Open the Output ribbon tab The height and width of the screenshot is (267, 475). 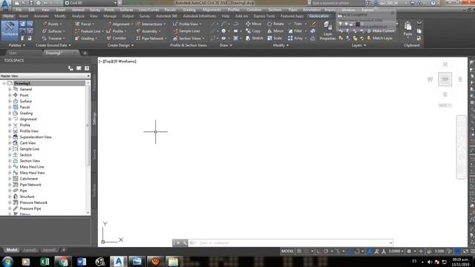point(128,16)
